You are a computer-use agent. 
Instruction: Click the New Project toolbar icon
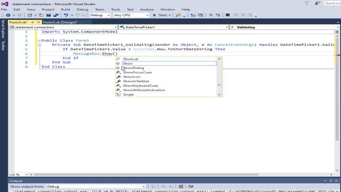click(30, 15)
